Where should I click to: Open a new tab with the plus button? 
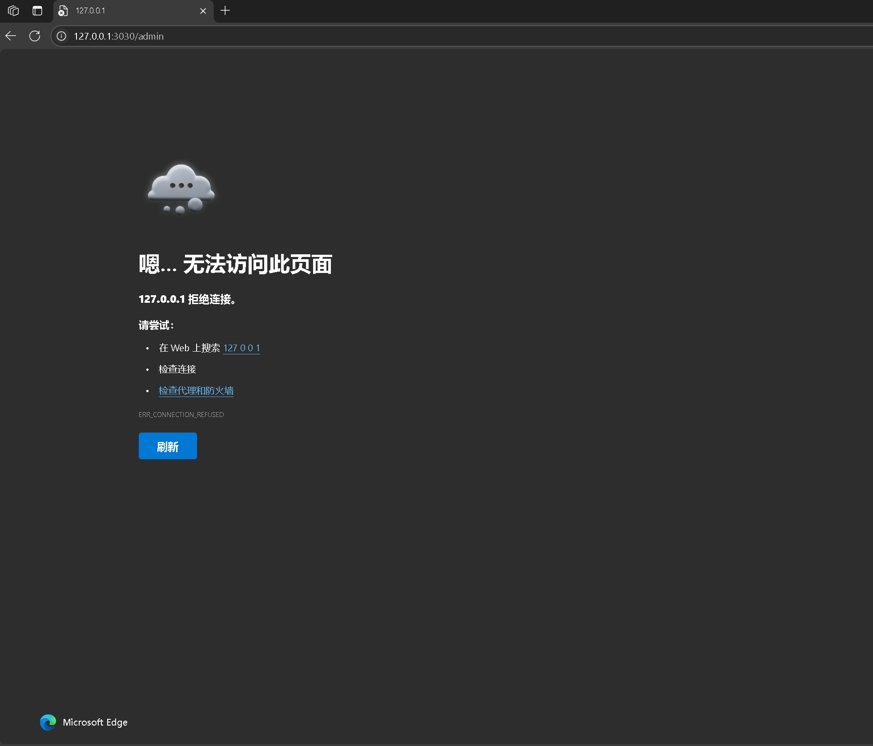(x=225, y=11)
